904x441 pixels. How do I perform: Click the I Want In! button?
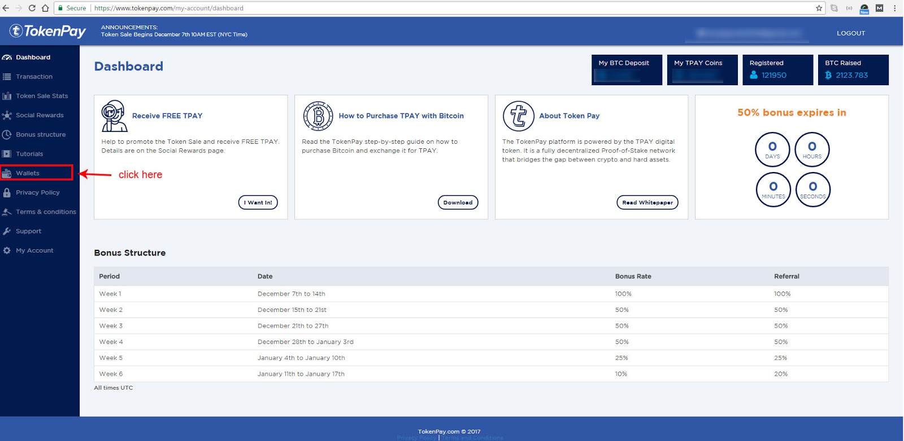[x=258, y=202]
